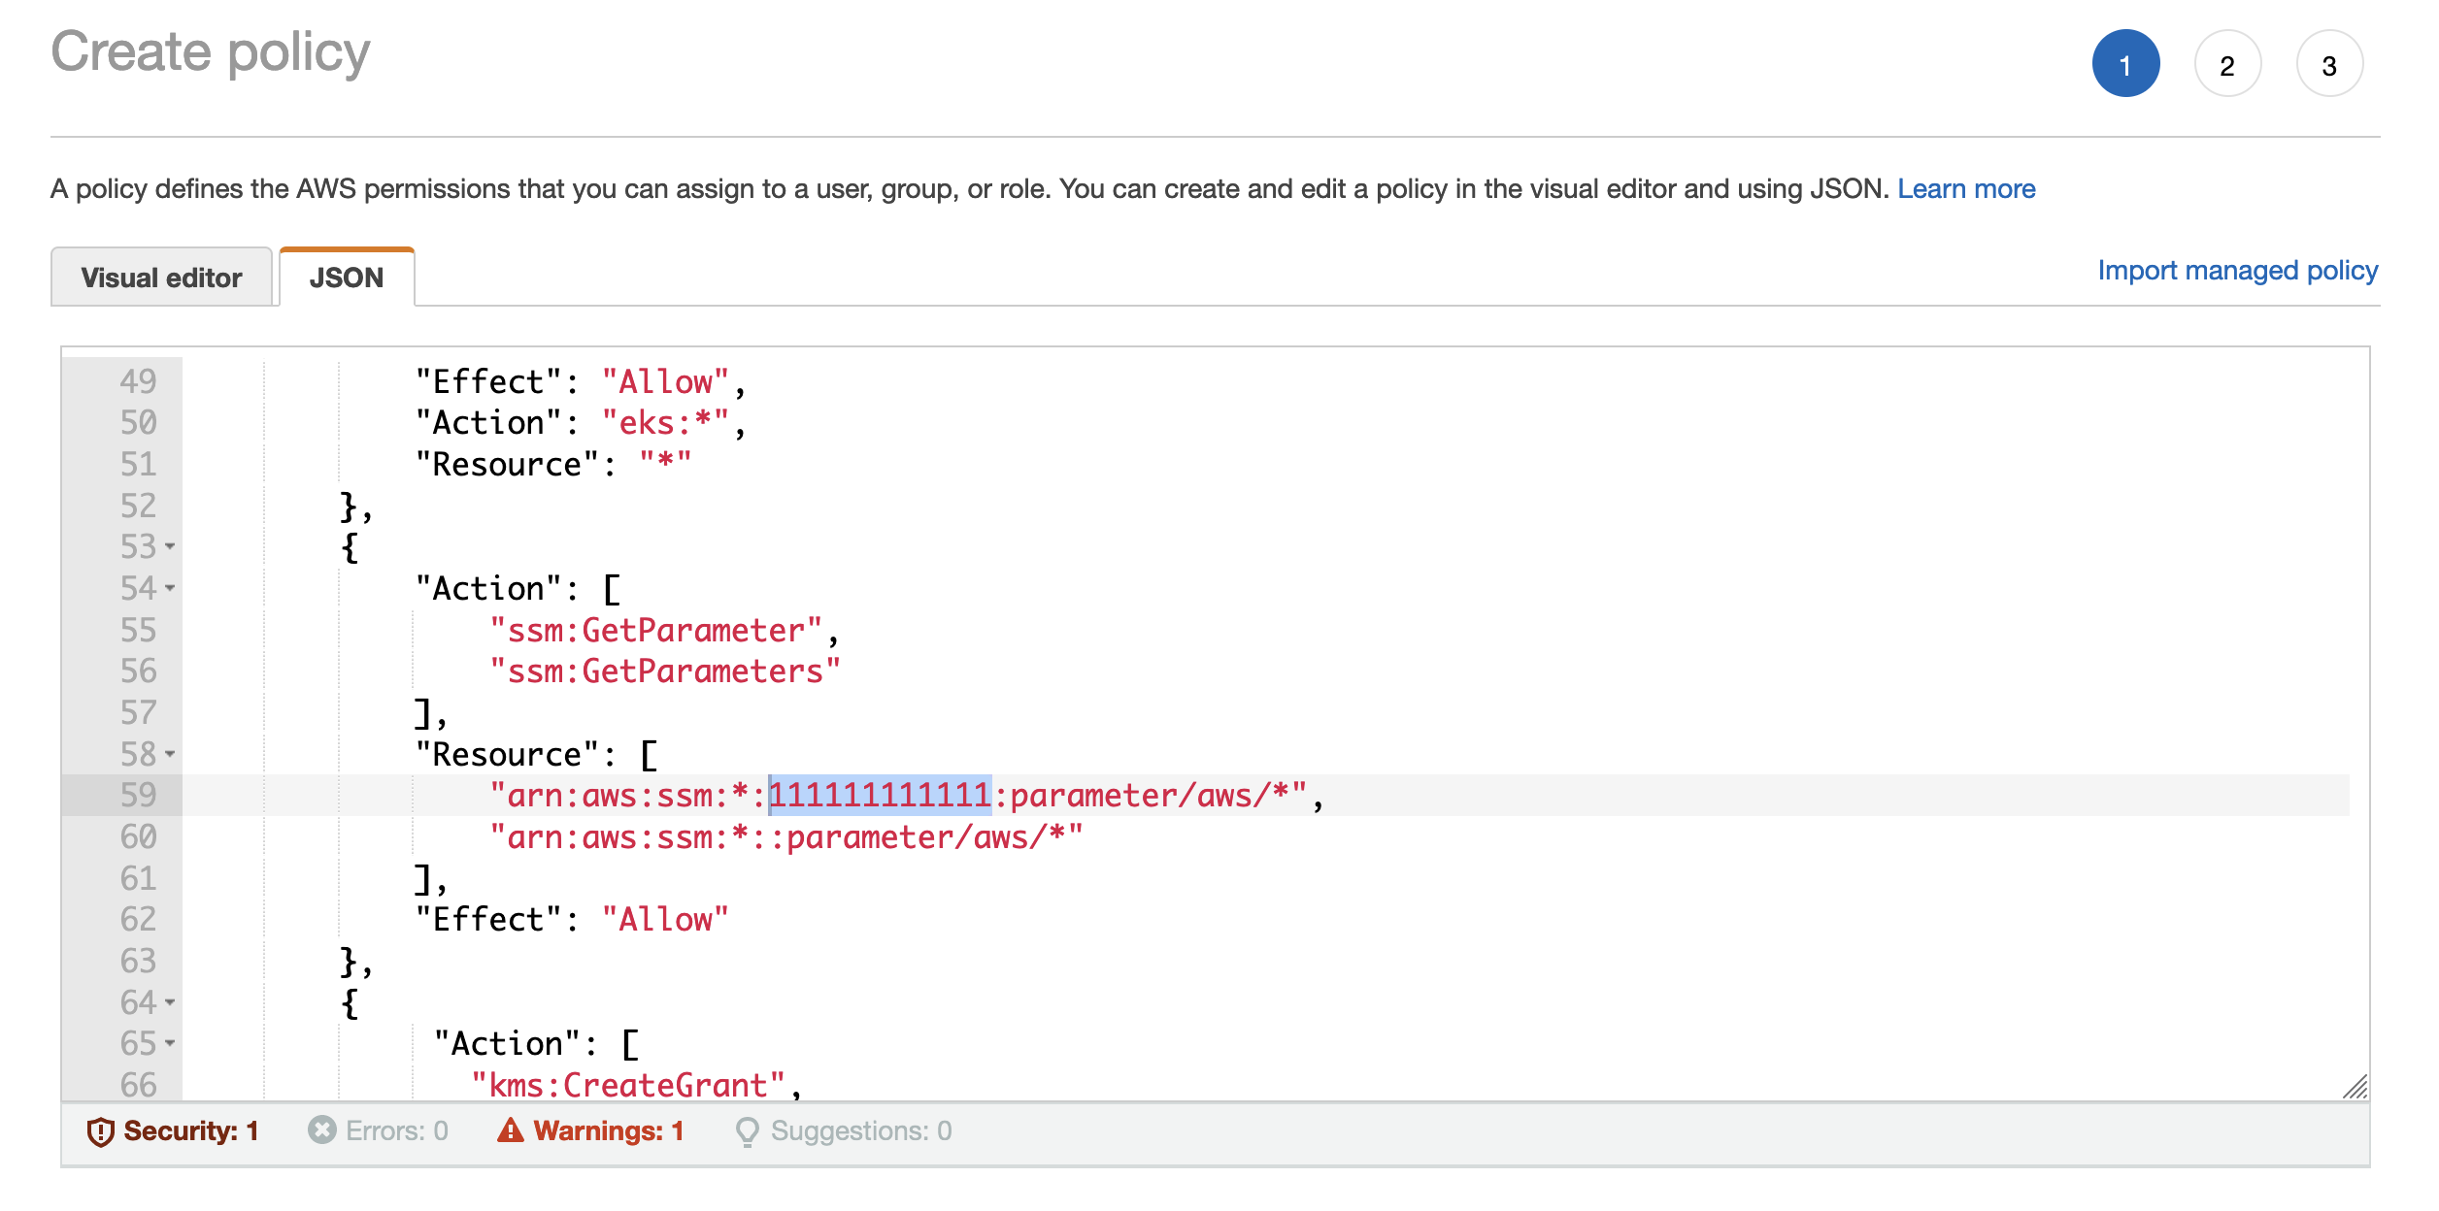Click the Warnings triangle icon

pos(510,1130)
